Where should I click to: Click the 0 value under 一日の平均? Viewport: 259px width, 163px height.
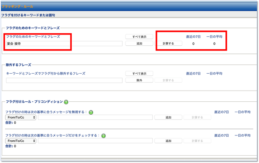214,44
